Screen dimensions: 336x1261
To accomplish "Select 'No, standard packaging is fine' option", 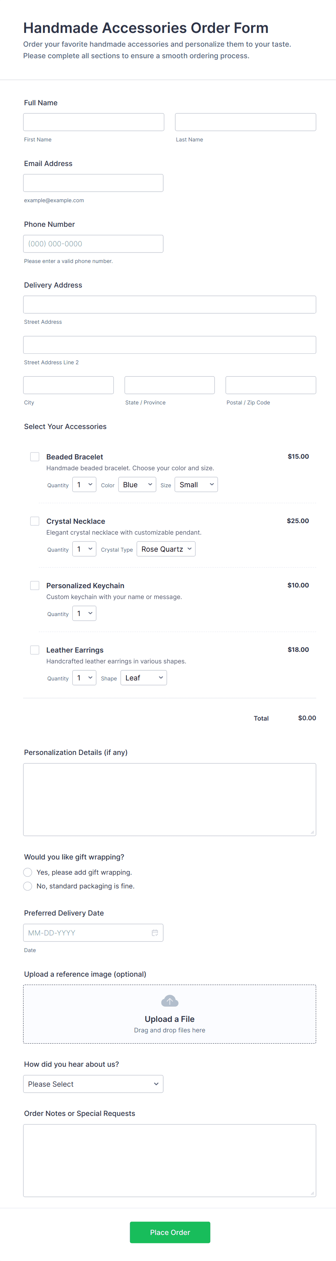I will coord(28,886).
